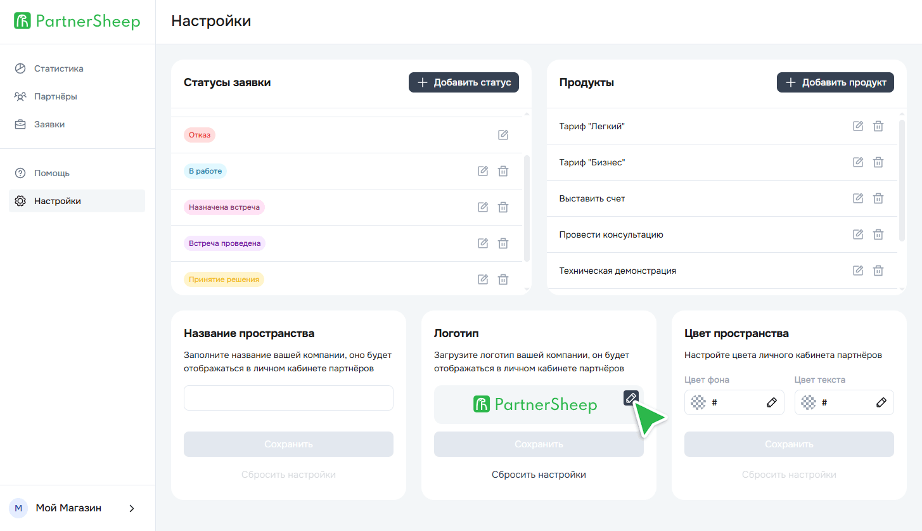Open the Помощь section
The height and width of the screenshot is (531, 922).
[51, 173]
